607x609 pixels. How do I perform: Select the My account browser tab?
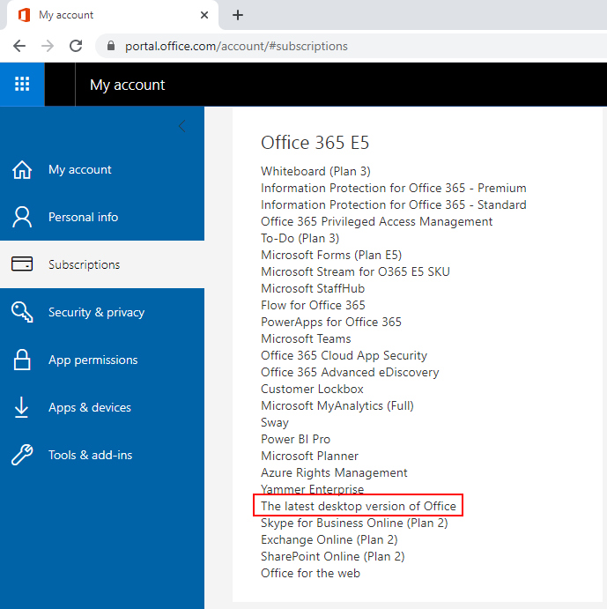(113, 15)
